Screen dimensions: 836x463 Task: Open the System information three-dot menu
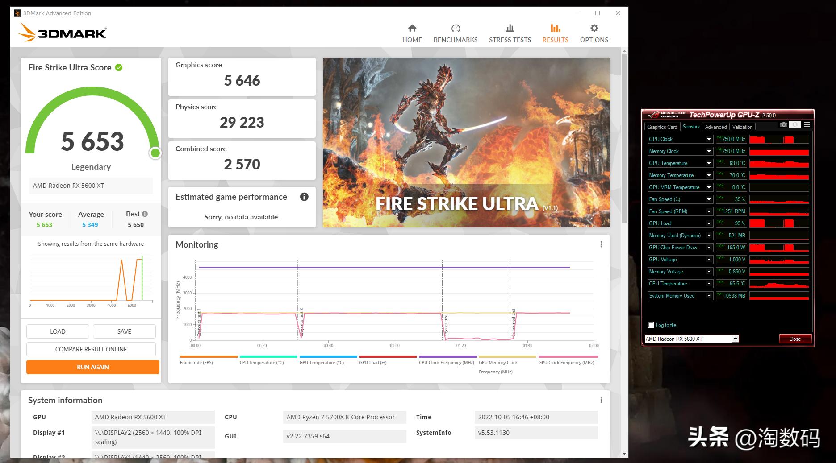click(601, 400)
